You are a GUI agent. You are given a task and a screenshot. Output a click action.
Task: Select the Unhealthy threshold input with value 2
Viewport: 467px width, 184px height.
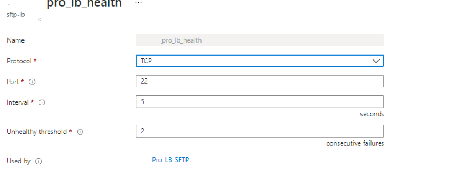pyautogui.click(x=260, y=131)
